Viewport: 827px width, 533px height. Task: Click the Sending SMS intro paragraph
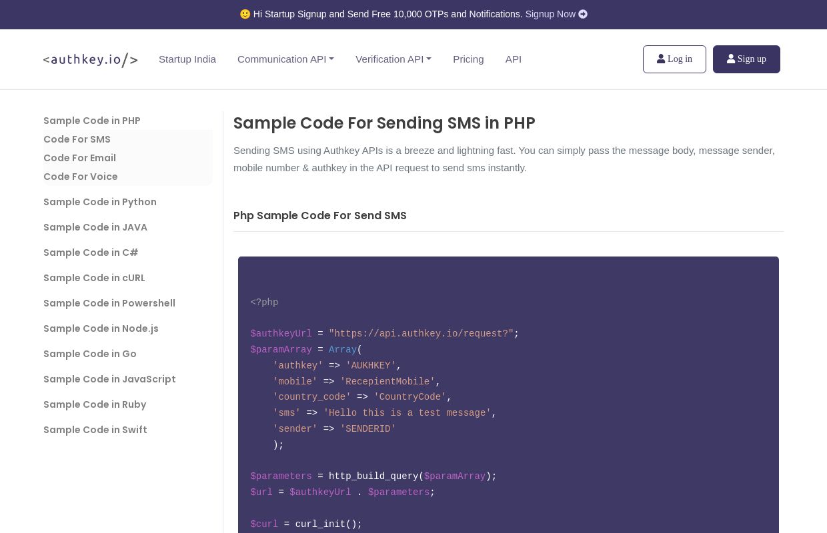[x=504, y=159]
